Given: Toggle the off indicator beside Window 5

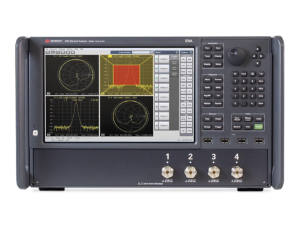Looking at the screenshot, I should pos(157,97).
